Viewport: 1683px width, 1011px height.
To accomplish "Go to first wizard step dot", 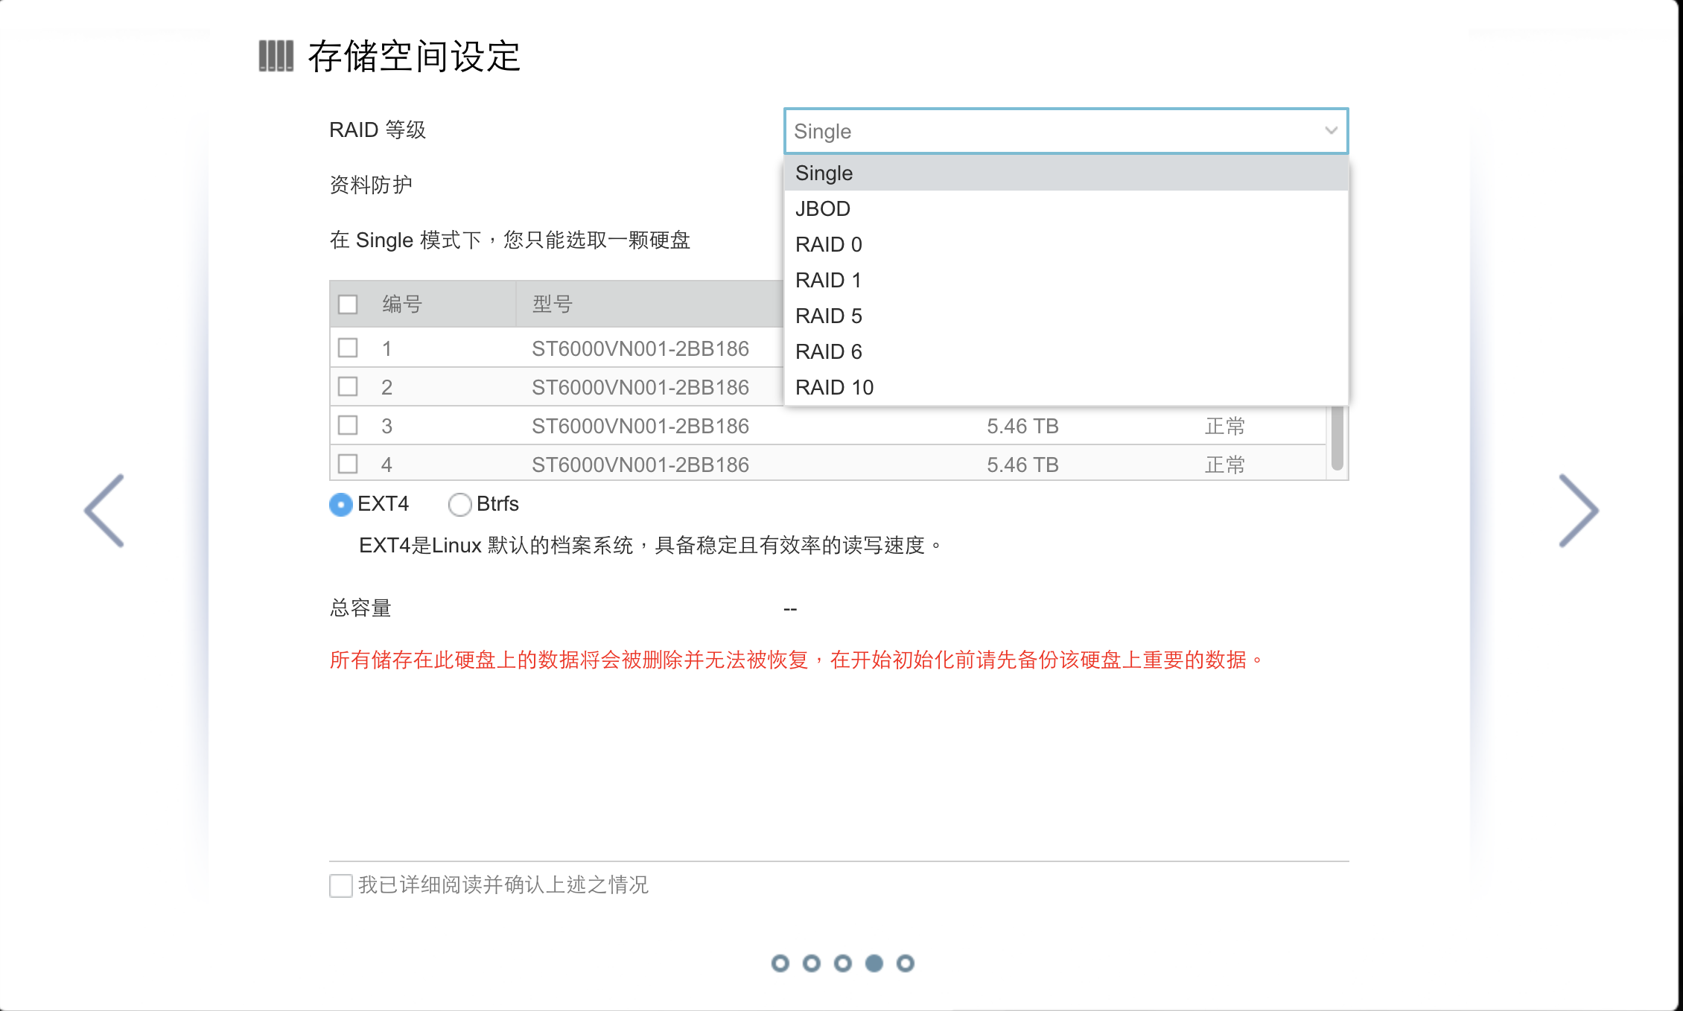I will (780, 963).
